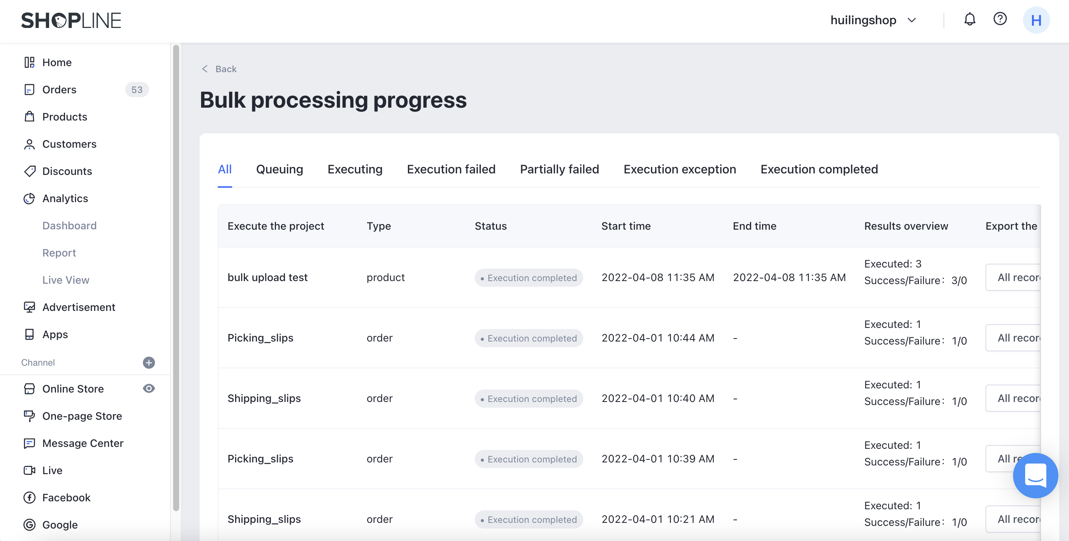The width and height of the screenshot is (1069, 541).
Task: Click the Message Center icon
Action: pyautogui.click(x=29, y=443)
